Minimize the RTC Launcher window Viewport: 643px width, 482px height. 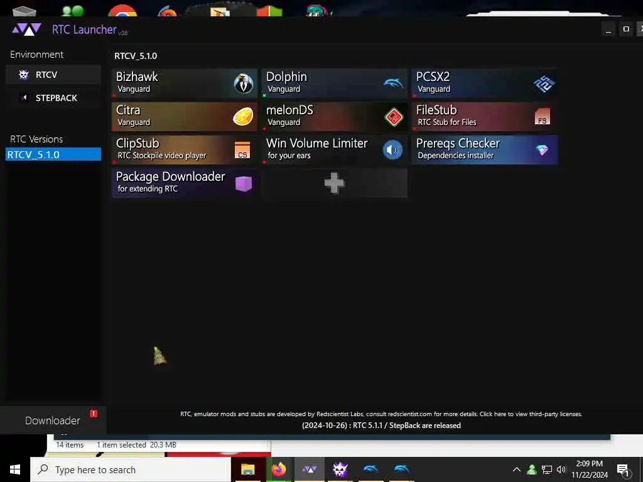(x=608, y=29)
